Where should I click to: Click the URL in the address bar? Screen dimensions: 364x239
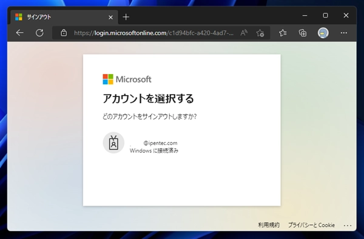[153, 33]
